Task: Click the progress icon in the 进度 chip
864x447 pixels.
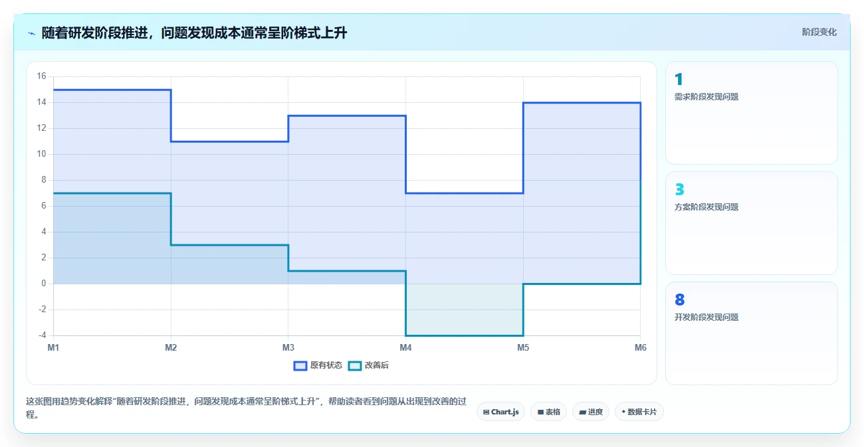Action: point(582,412)
